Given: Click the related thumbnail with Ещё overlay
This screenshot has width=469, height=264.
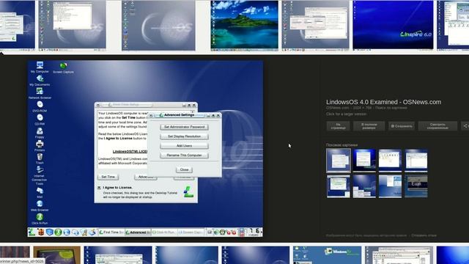Looking at the screenshot, I should tap(416, 186).
